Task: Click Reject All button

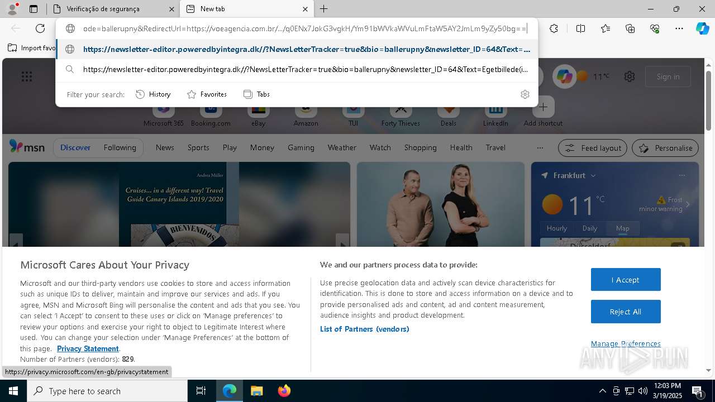Action: 626,312
